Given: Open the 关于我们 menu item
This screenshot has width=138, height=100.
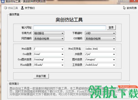Looking at the screenshot, I should [28, 8].
